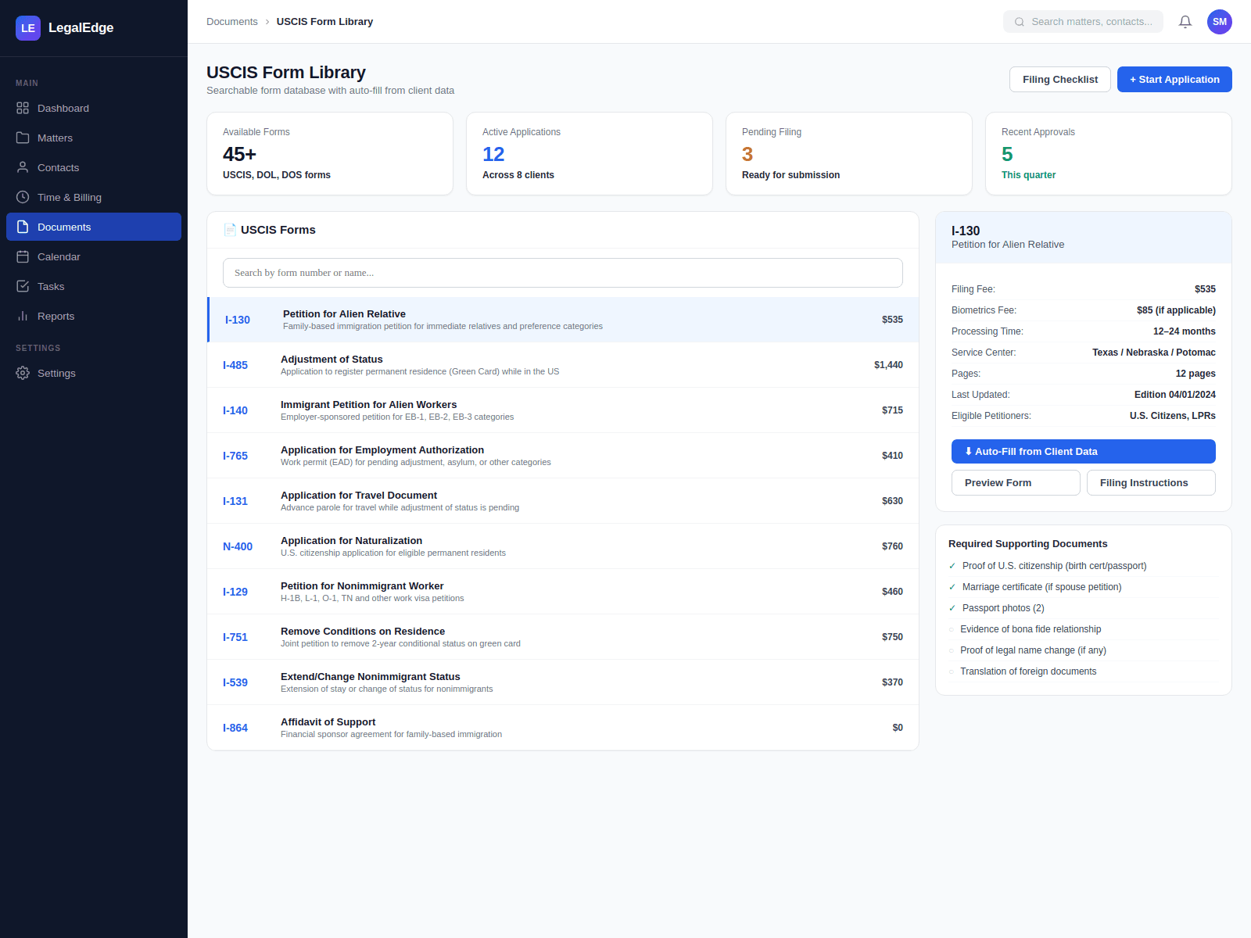
Task: Click the Available Forms 45+ card
Action: tap(330, 154)
